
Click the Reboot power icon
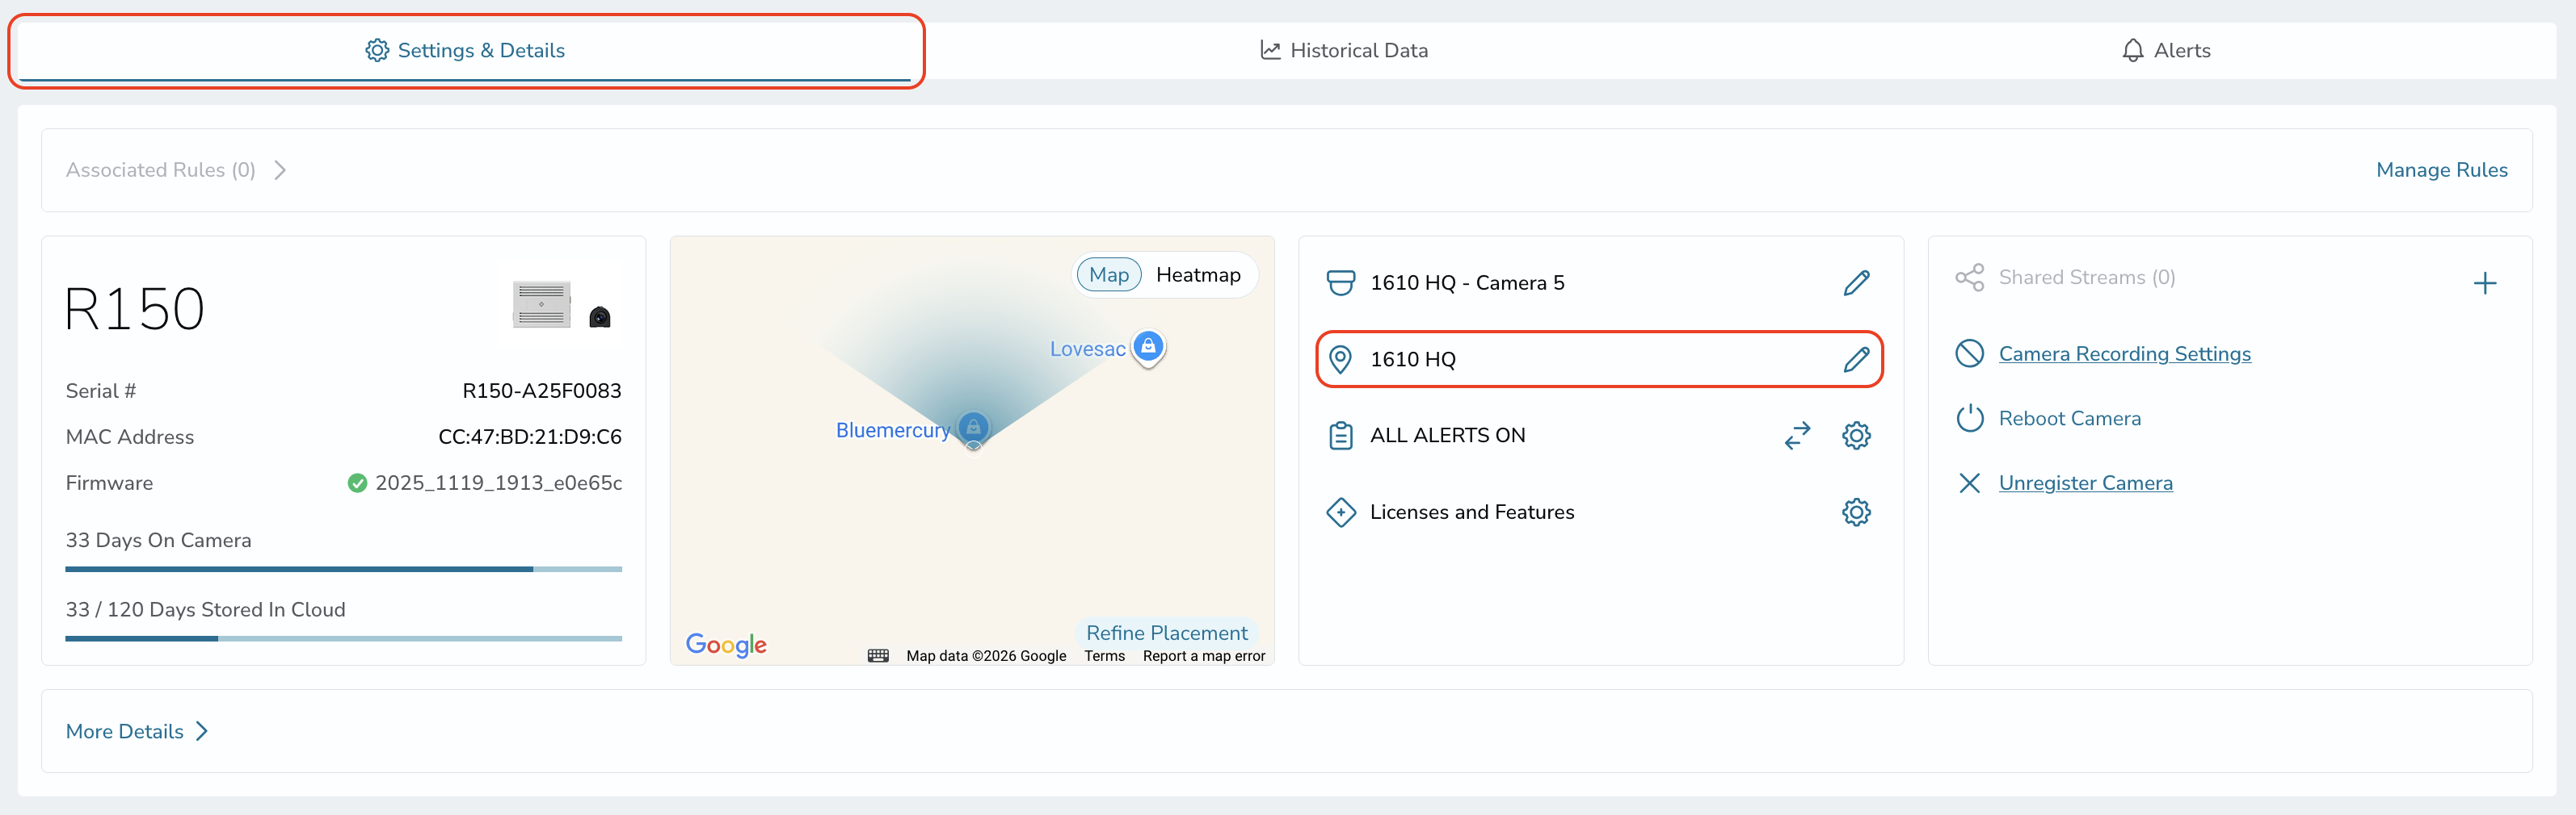(1969, 419)
